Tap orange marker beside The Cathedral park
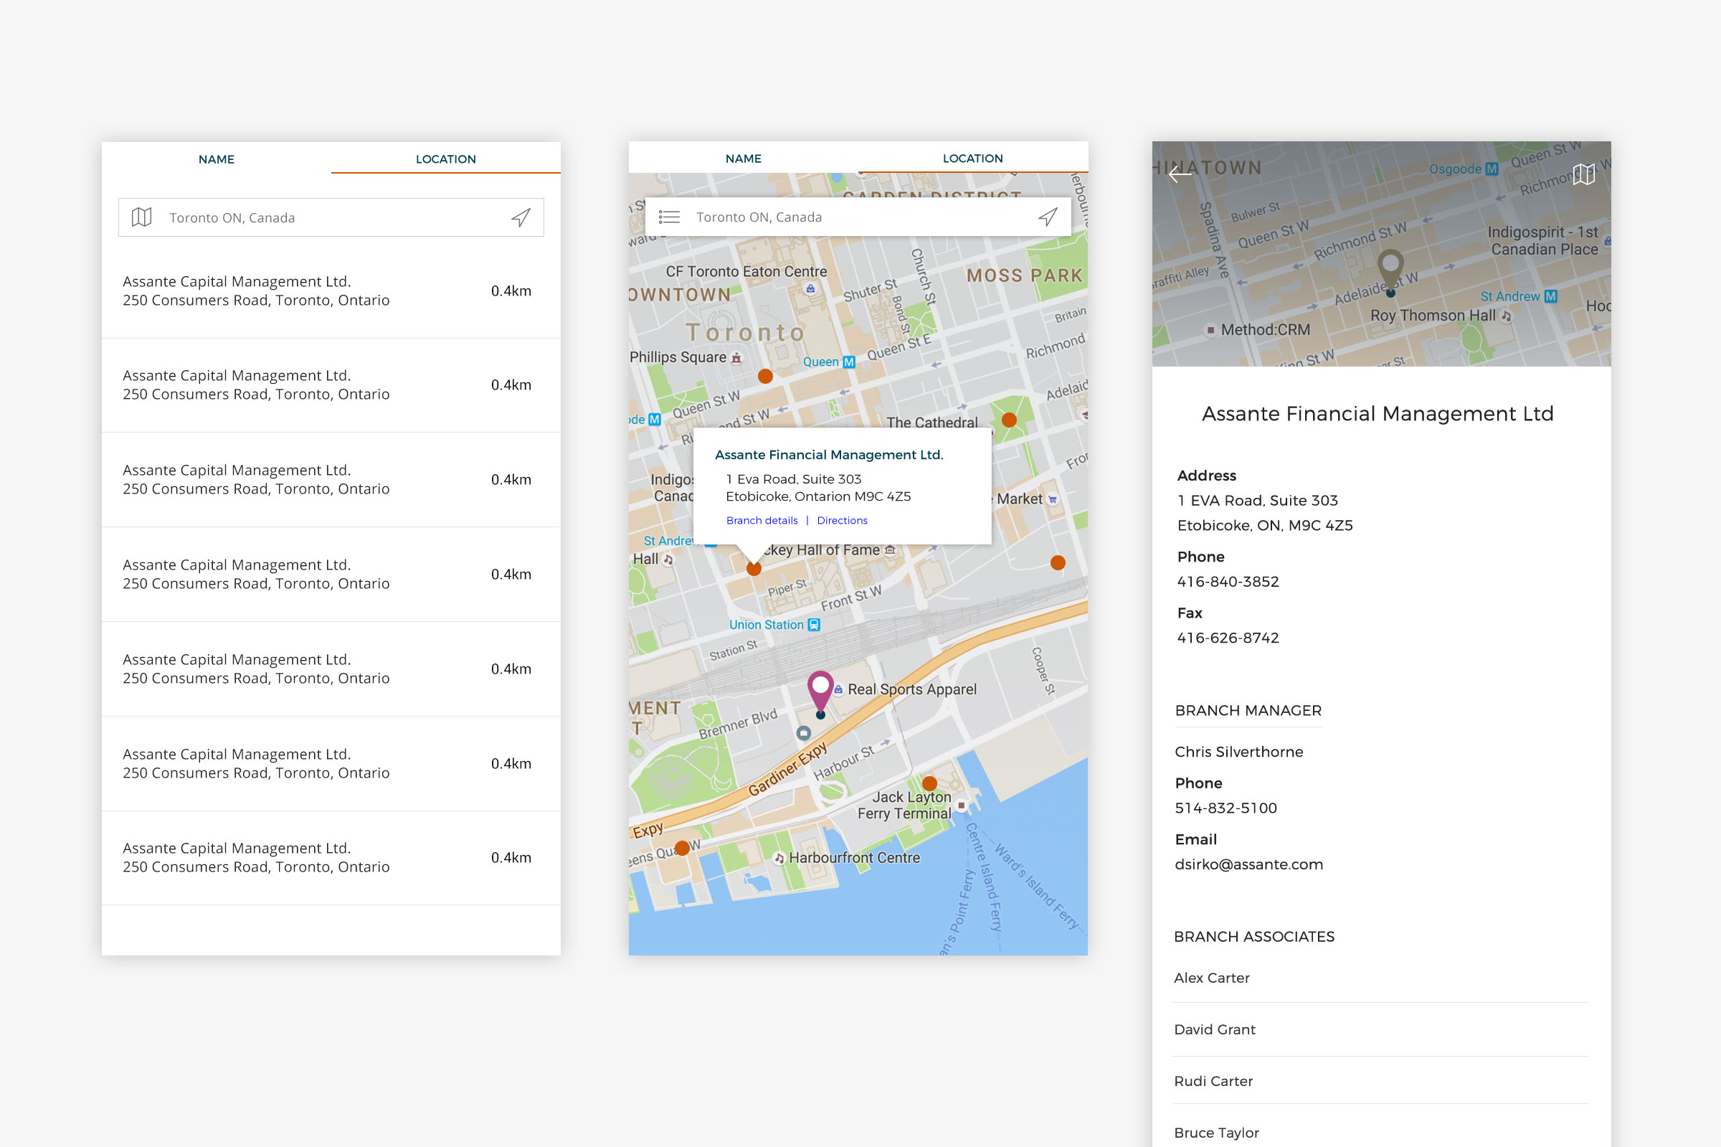 pos(1009,420)
